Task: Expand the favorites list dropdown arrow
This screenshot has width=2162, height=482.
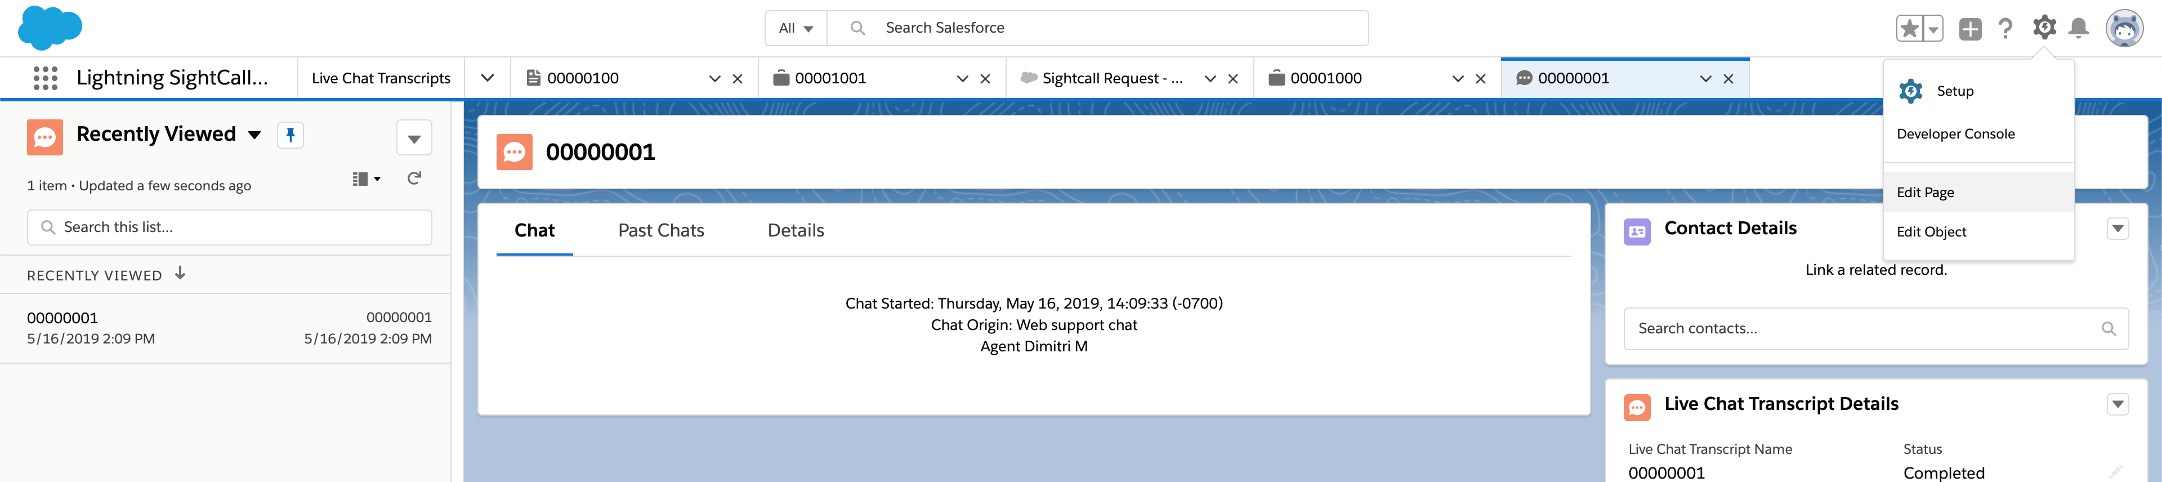Action: tap(1933, 29)
